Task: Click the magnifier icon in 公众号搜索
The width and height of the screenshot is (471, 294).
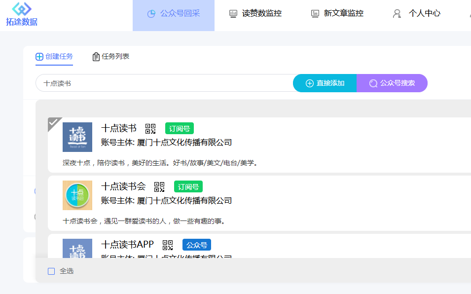Action: pos(373,83)
